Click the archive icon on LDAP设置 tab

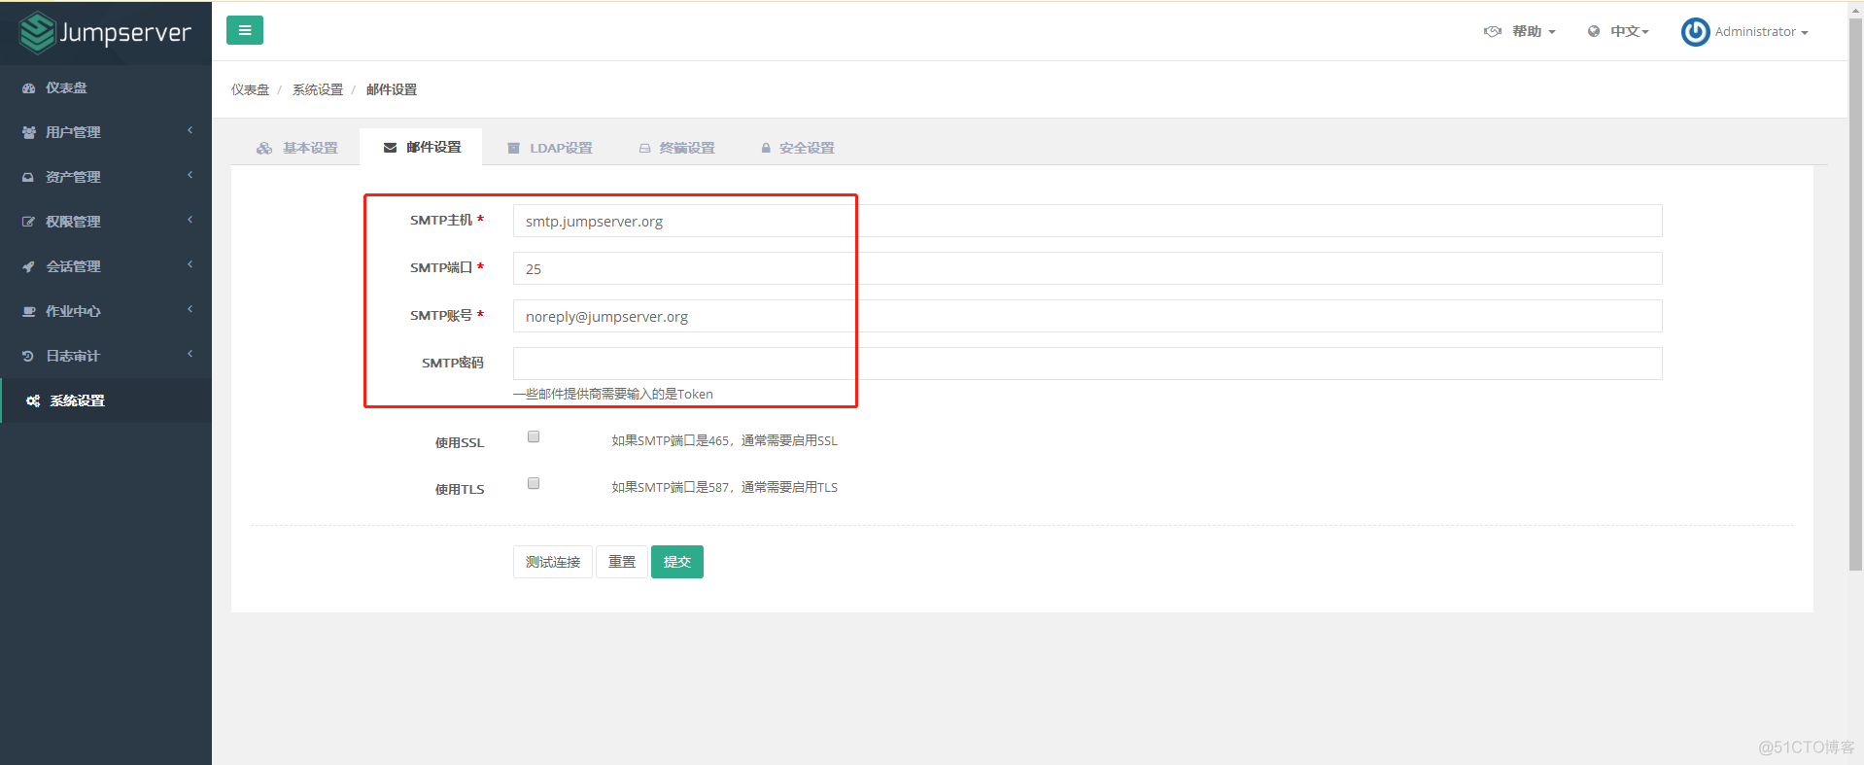pyautogui.click(x=514, y=148)
